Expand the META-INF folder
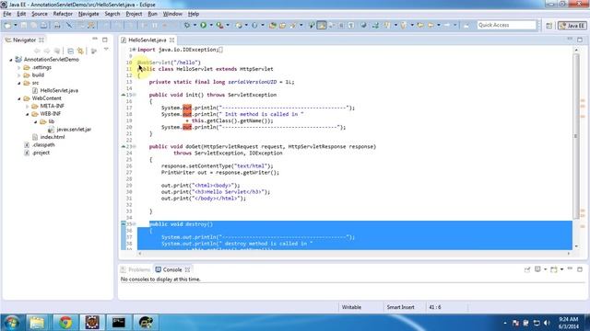Image resolution: width=590 pixels, height=331 pixels. point(28,107)
